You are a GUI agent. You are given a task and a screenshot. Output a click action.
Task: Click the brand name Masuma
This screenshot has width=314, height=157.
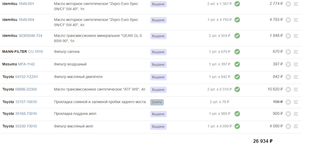pos(9,64)
